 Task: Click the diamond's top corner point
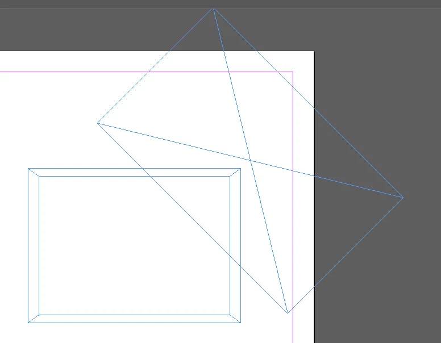point(213,9)
